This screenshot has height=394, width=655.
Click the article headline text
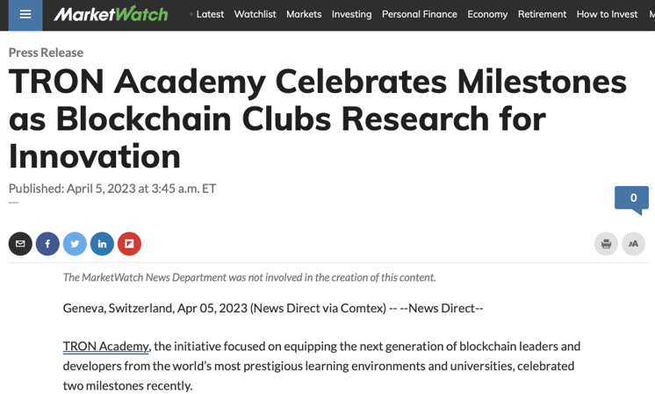[x=316, y=119]
